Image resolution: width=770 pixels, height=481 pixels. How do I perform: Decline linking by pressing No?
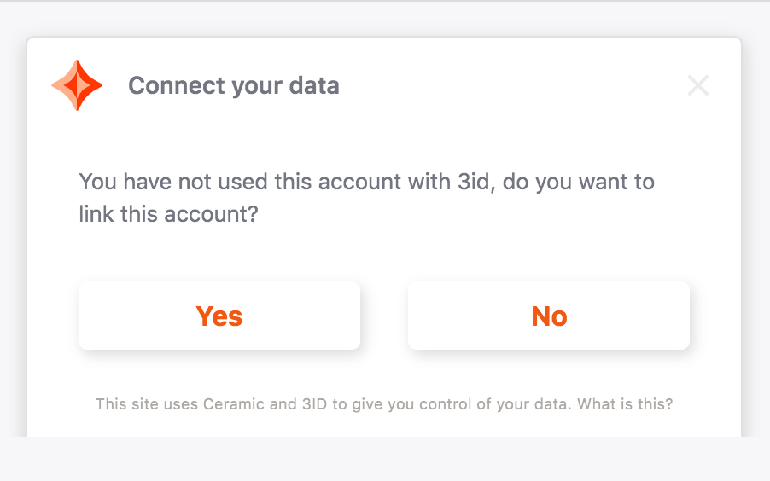coord(549,316)
